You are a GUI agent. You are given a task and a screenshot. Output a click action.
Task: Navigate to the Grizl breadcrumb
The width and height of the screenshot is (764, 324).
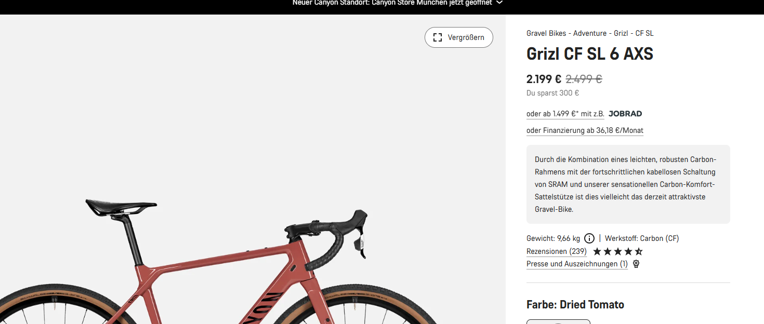click(x=621, y=33)
